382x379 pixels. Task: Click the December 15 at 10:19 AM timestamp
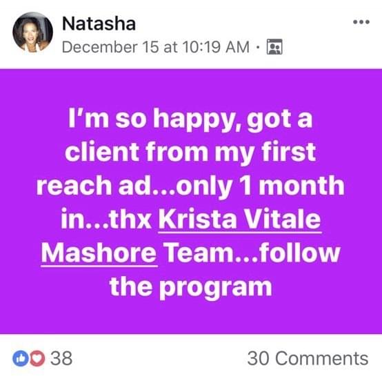pos(156,47)
